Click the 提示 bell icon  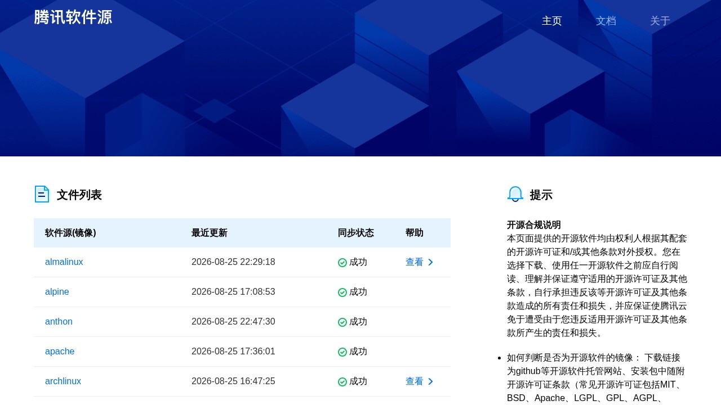pos(515,194)
